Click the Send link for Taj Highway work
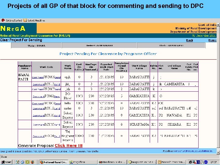220x165 pixels. [57, 136]
